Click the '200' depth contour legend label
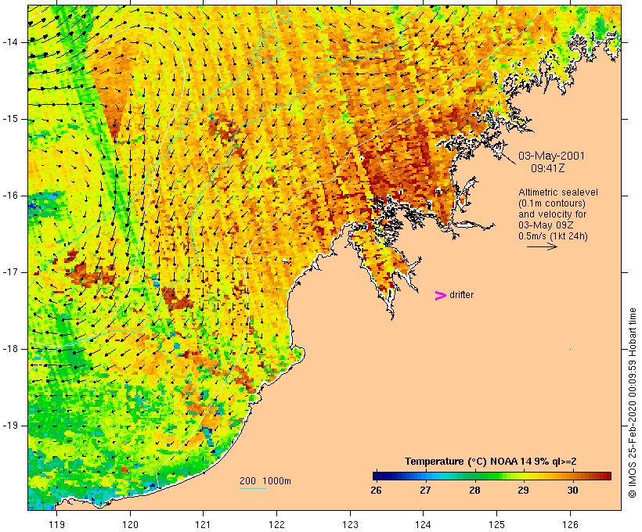The width and height of the screenshot is (642, 532). (x=247, y=481)
